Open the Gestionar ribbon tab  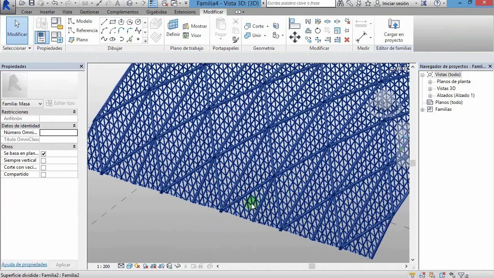coord(90,12)
